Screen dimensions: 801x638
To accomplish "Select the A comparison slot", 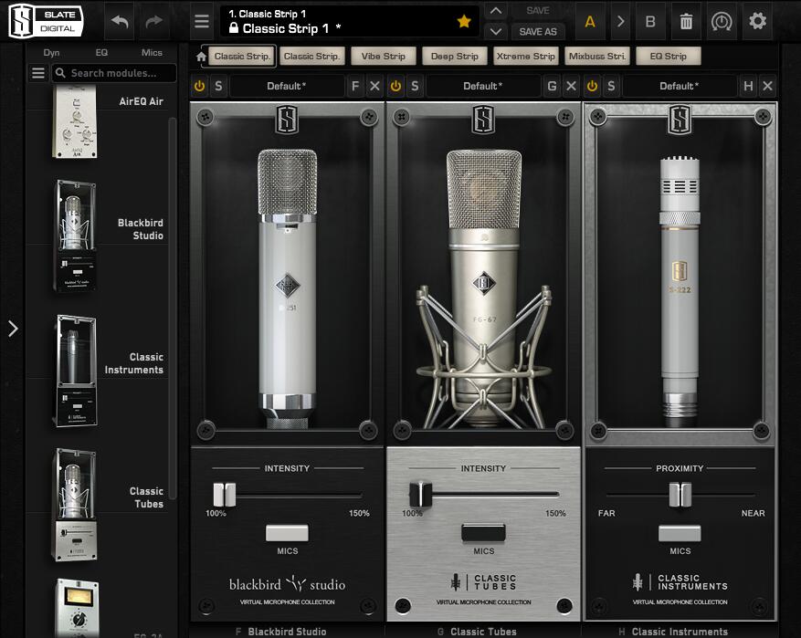I will click(590, 21).
